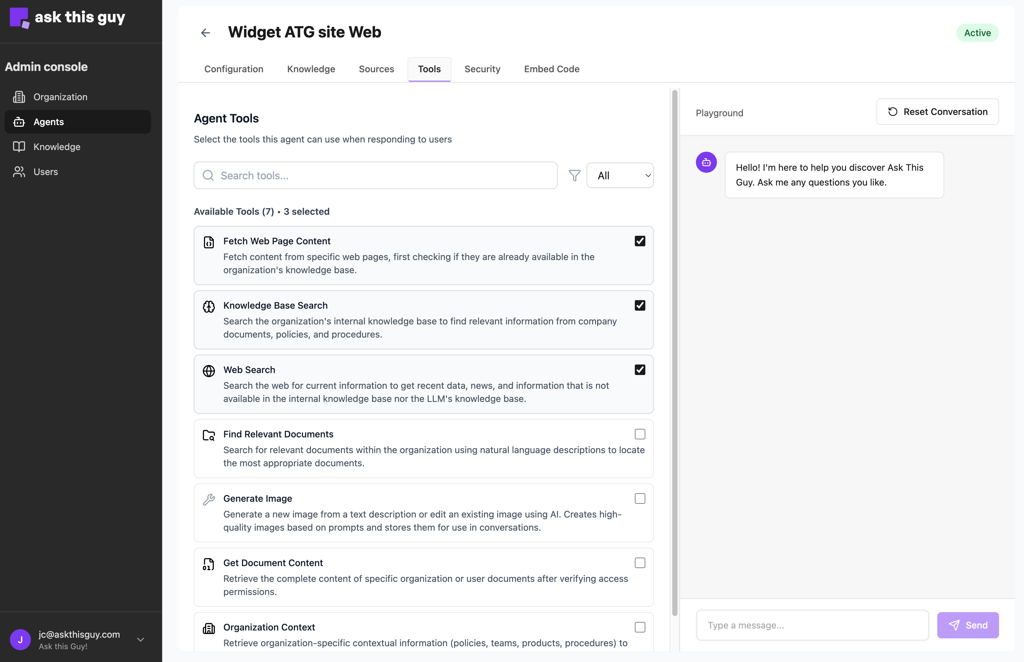Click the Knowledge book icon in sidebar
The image size is (1024, 662).
tap(20, 146)
